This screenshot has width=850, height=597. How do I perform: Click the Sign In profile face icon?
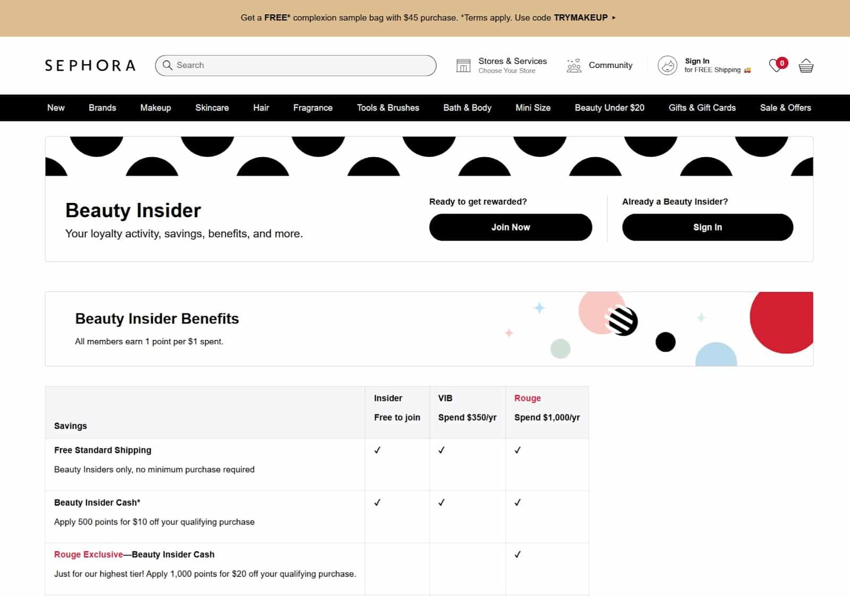[667, 65]
